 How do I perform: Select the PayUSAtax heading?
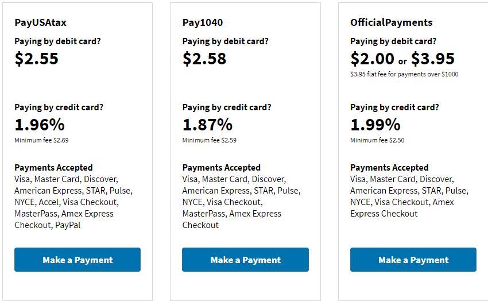[44, 23]
